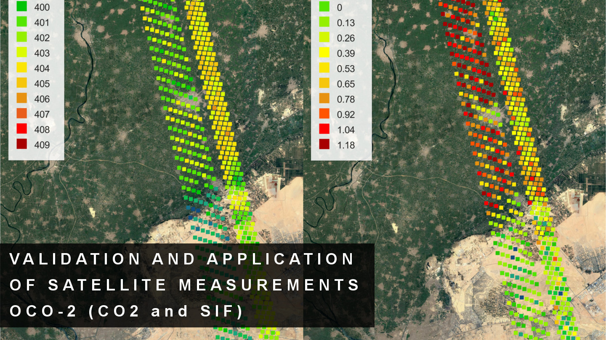
Task: Click the legend value text 404
Action: (x=43, y=68)
